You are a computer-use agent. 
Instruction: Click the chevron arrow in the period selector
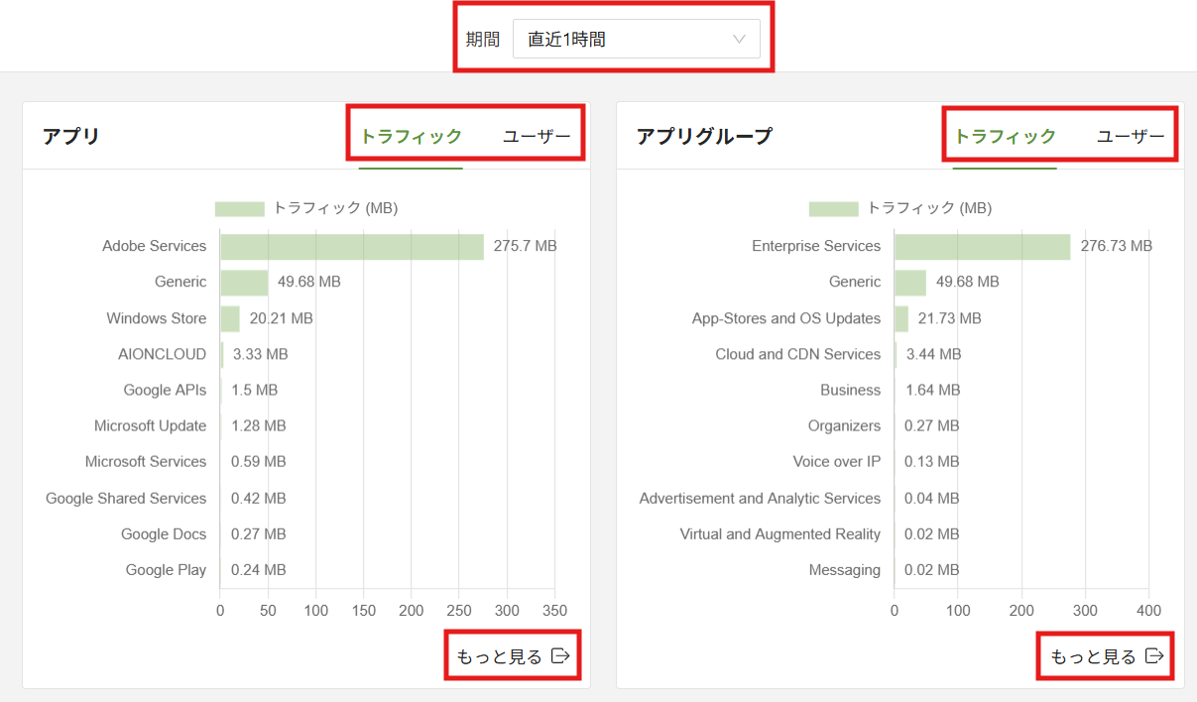[739, 40]
